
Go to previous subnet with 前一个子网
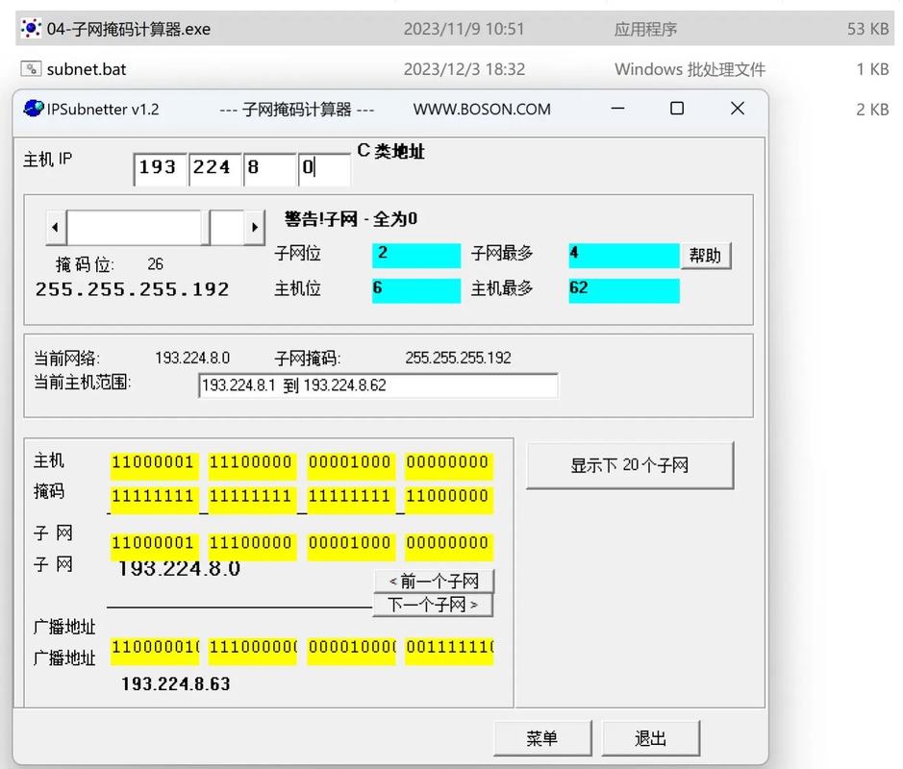[435, 581]
